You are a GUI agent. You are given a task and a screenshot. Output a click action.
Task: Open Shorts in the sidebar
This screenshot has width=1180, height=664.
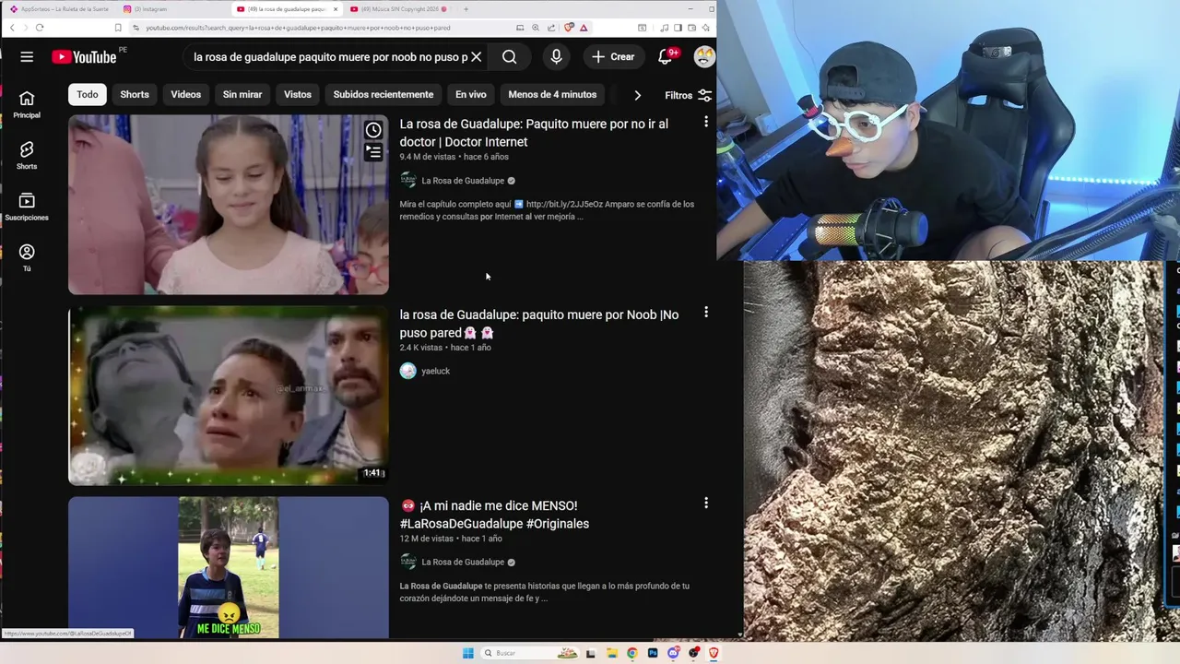[x=27, y=156]
